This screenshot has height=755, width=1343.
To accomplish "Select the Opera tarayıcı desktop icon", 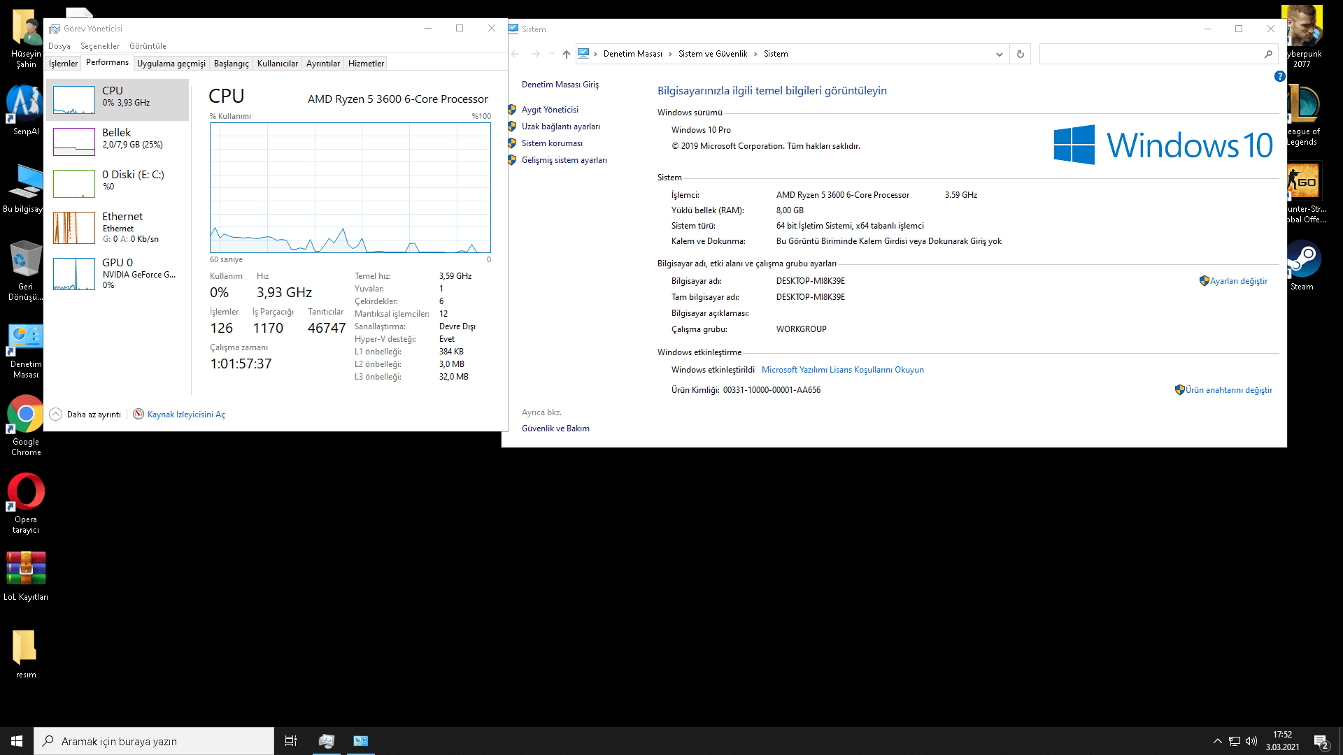I will tap(26, 503).
